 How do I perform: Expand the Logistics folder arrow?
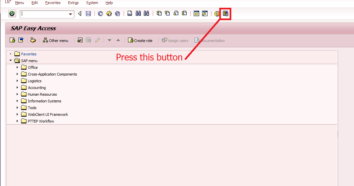pyautogui.click(x=17, y=81)
